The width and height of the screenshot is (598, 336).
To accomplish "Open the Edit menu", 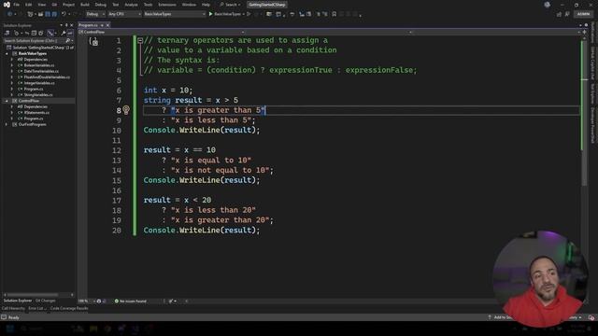I will pyautogui.click(x=29, y=5).
